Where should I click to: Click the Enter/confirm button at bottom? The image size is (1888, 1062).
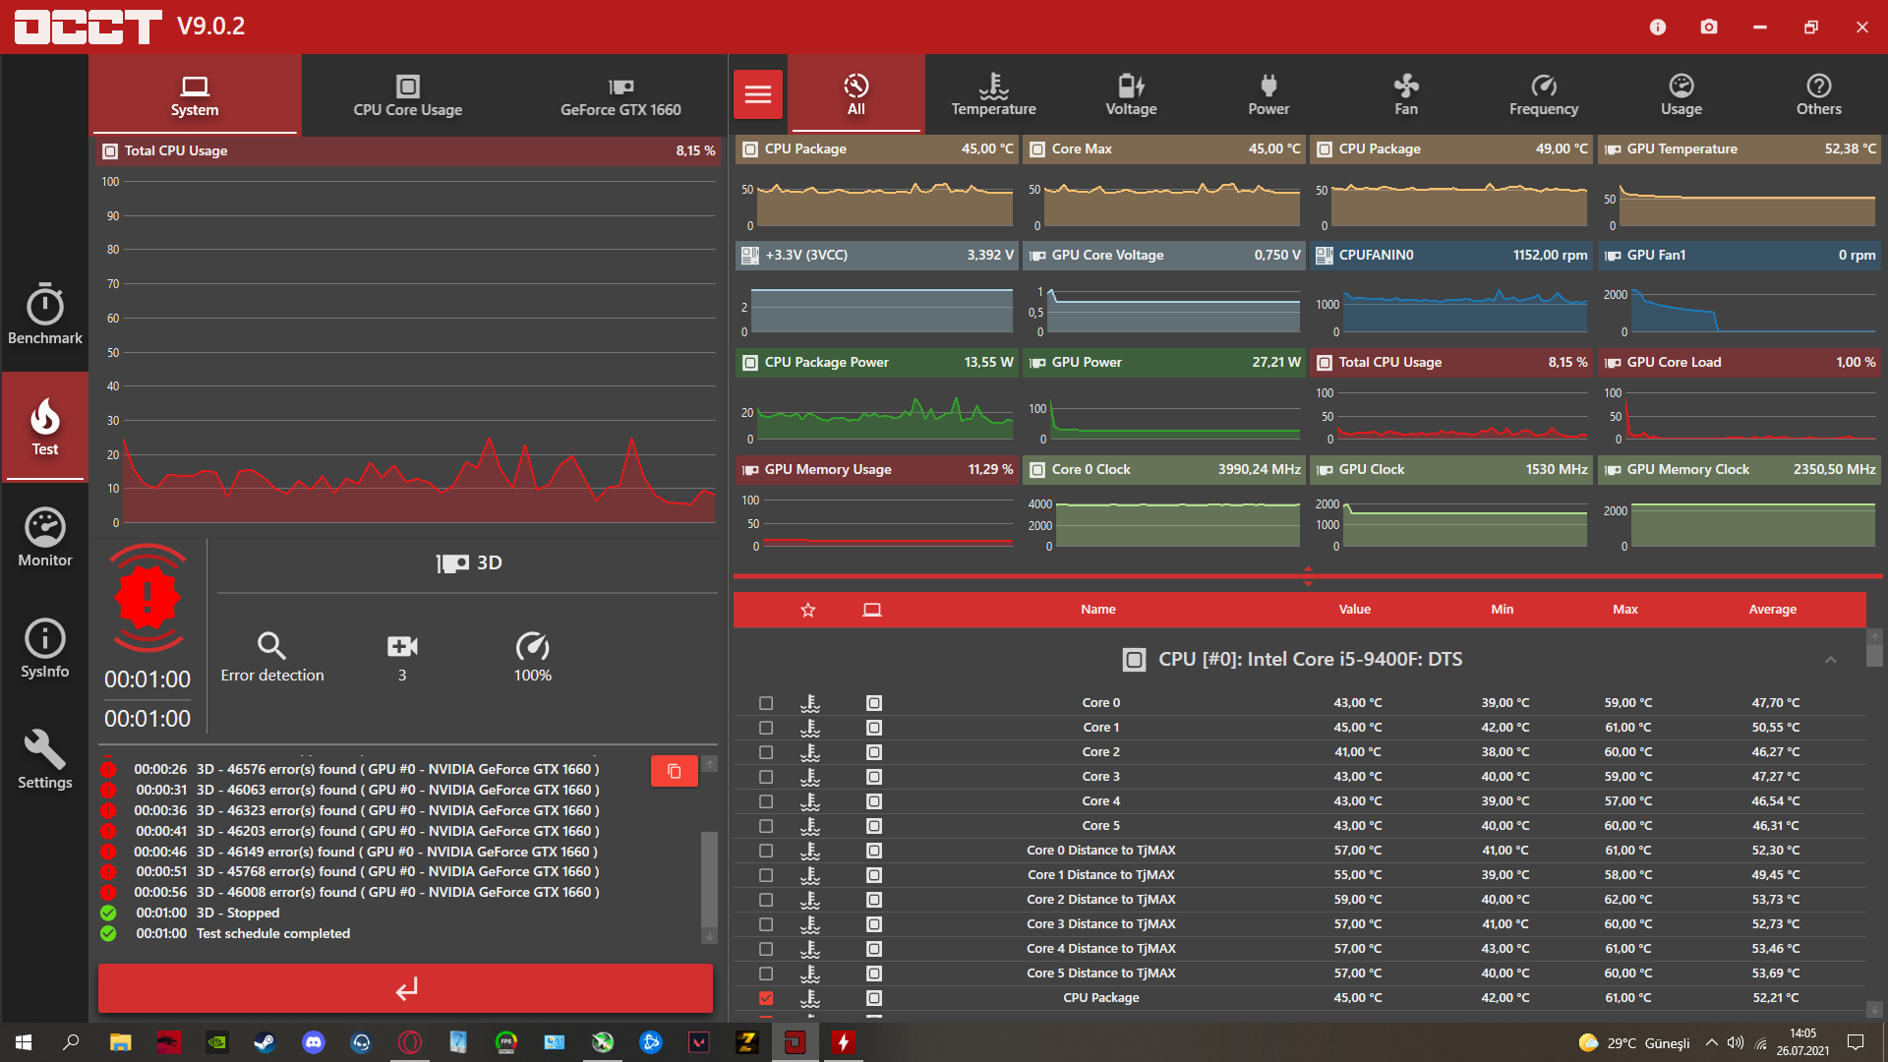coord(407,988)
